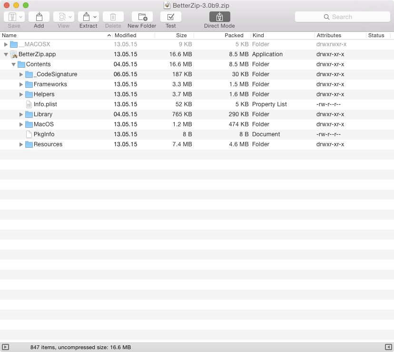Sort by the Status column header
The height and width of the screenshot is (352, 394).
(378, 35)
